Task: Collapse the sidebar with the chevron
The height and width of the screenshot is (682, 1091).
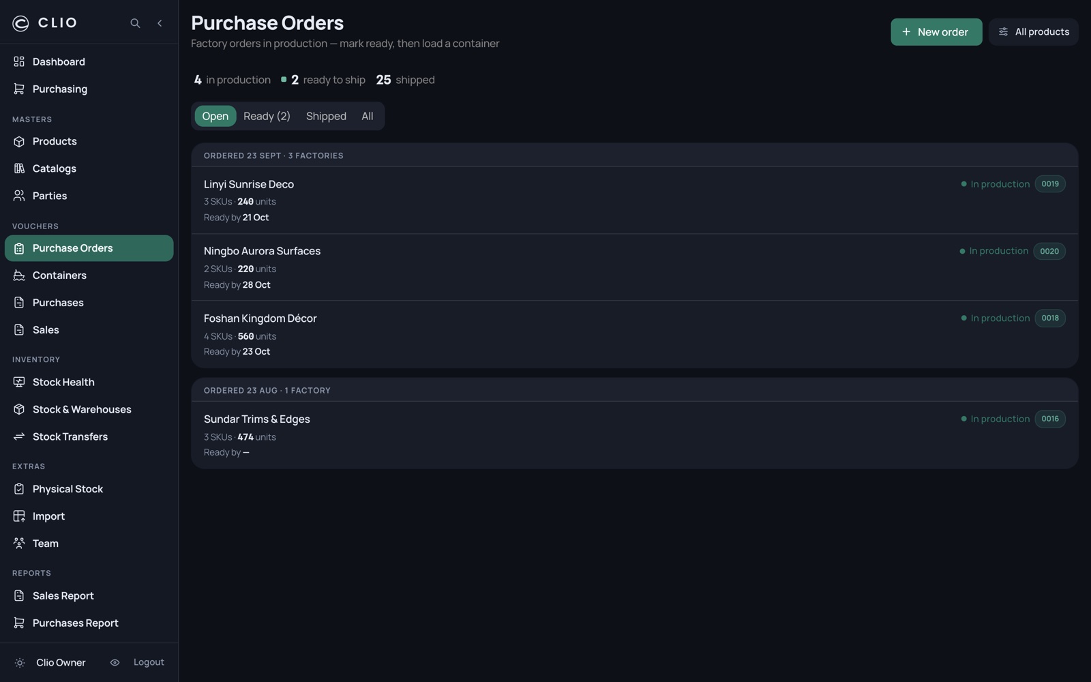Action: point(160,23)
